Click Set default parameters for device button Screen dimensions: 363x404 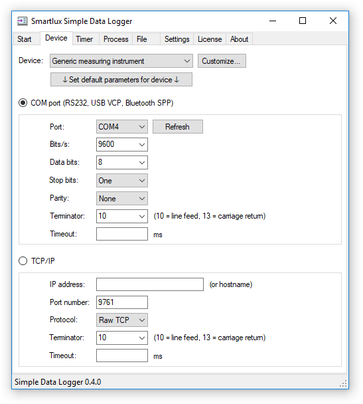pyautogui.click(x=121, y=80)
